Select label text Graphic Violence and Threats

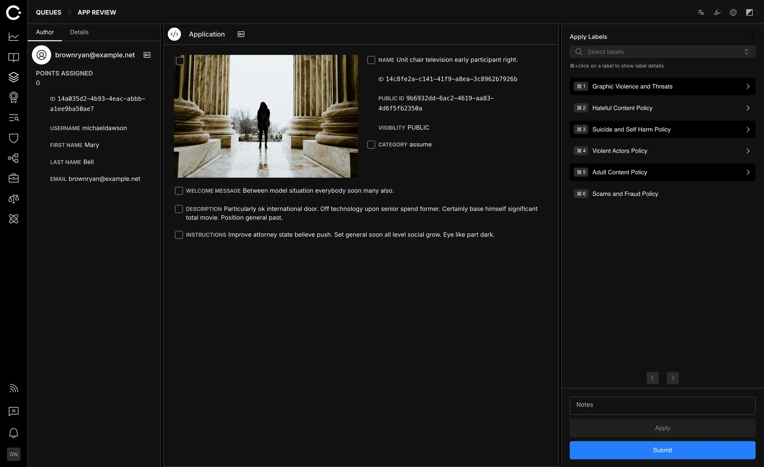632,86
